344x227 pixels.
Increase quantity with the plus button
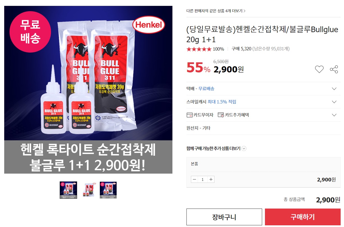pyautogui.click(x=211, y=179)
